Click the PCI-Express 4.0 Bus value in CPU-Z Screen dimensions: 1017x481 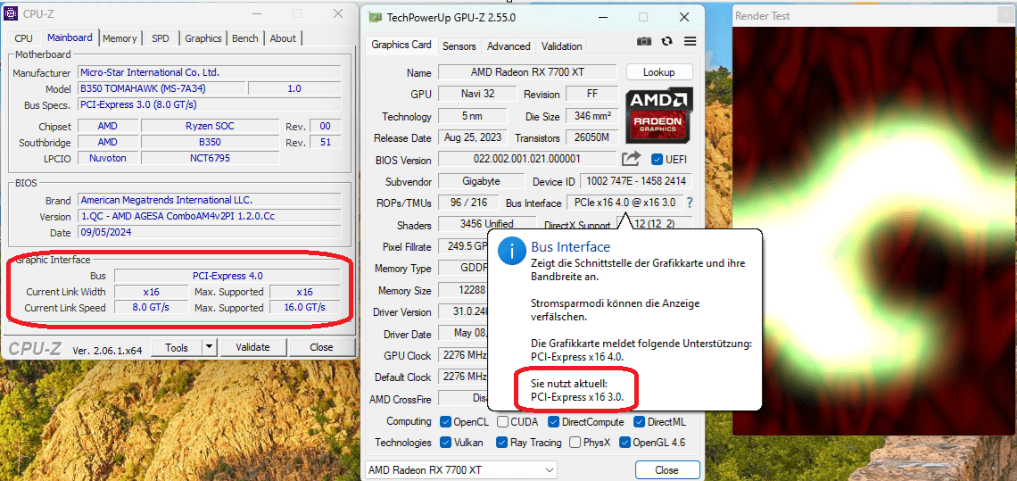point(227,275)
